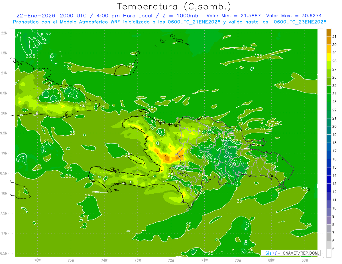Screen dimensions: 342x264
Task: Pick the legend color band between 28 and 29
Action: (329, 57)
